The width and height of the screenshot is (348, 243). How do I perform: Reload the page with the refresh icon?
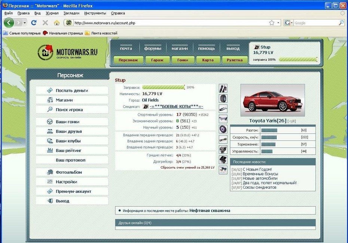pos(34,23)
